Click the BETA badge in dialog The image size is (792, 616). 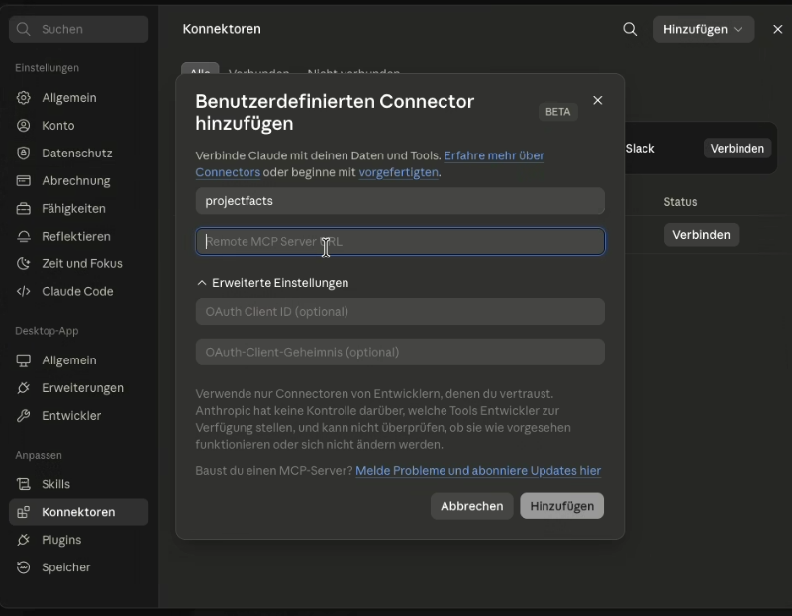(557, 112)
